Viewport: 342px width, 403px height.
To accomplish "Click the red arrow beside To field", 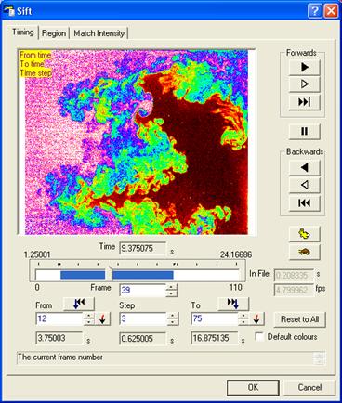I will coord(256,318).
